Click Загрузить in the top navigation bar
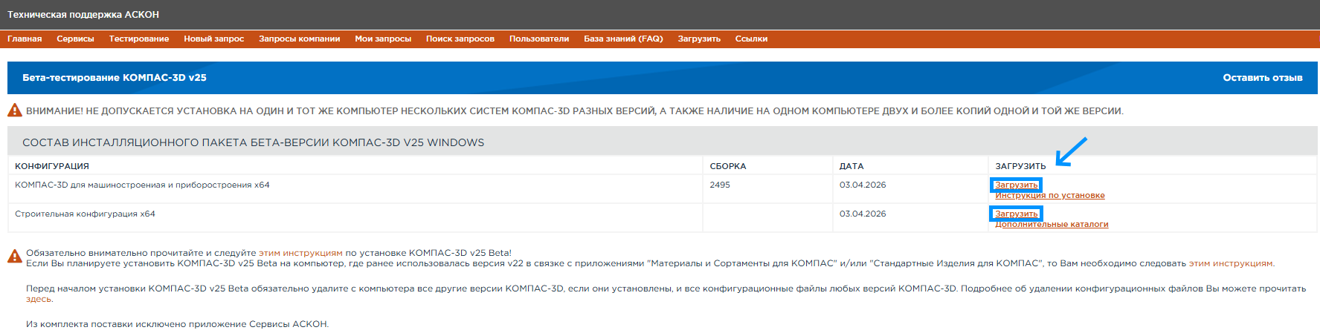Viewport: 1320px width, 333px height. tap(699, 39)
